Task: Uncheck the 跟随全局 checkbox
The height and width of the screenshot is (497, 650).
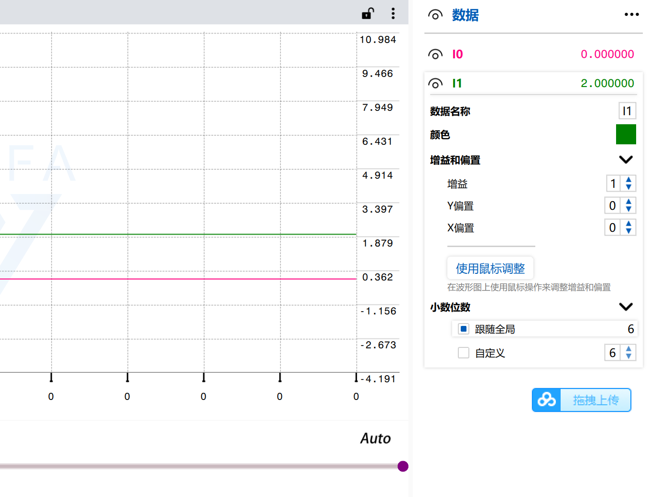Action: 463,329
